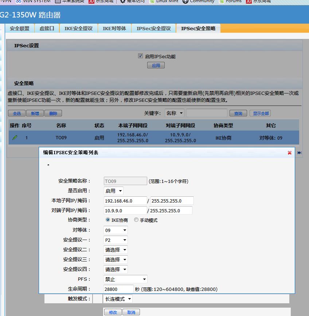Click the IKE negotiation cell in table

click(223, 138)
